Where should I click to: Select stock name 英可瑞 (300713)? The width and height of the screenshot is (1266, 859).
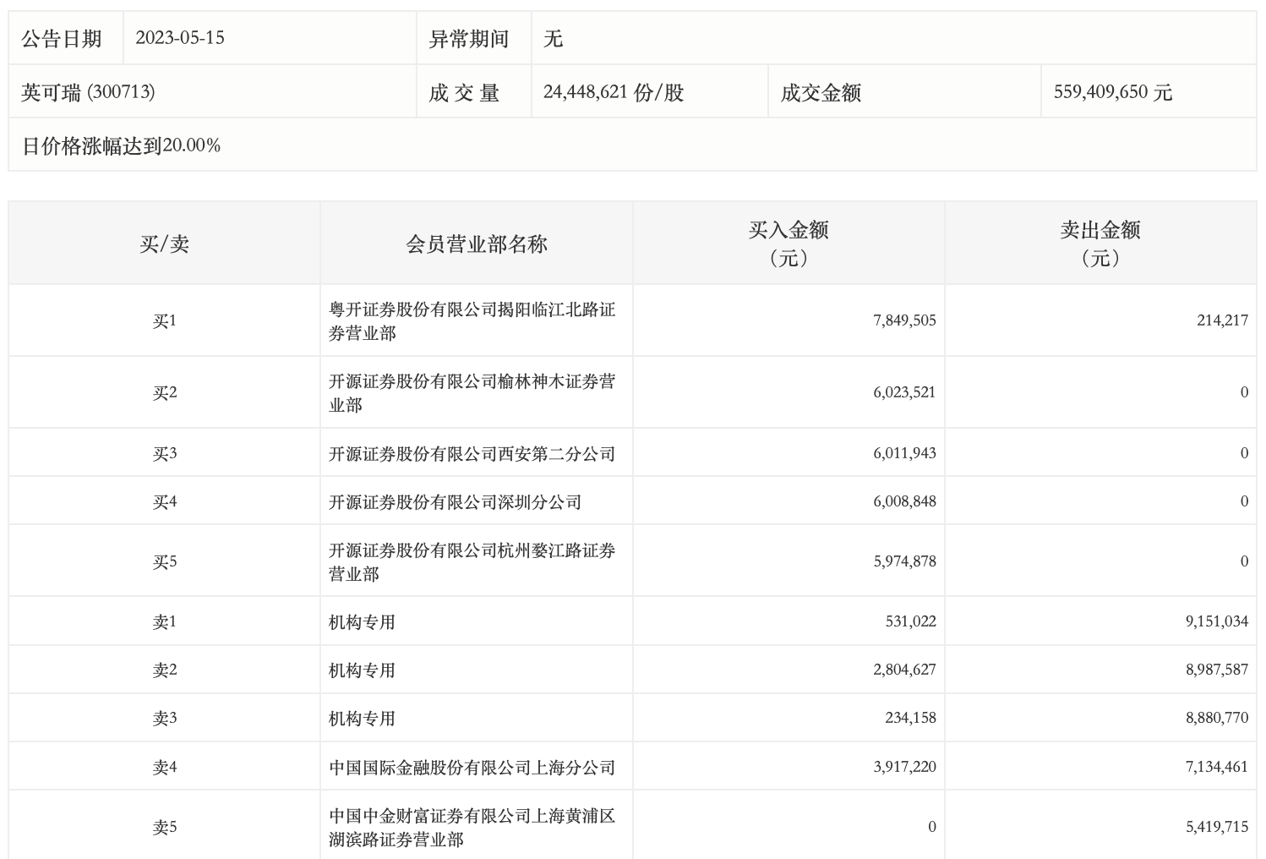coord(88,92)
